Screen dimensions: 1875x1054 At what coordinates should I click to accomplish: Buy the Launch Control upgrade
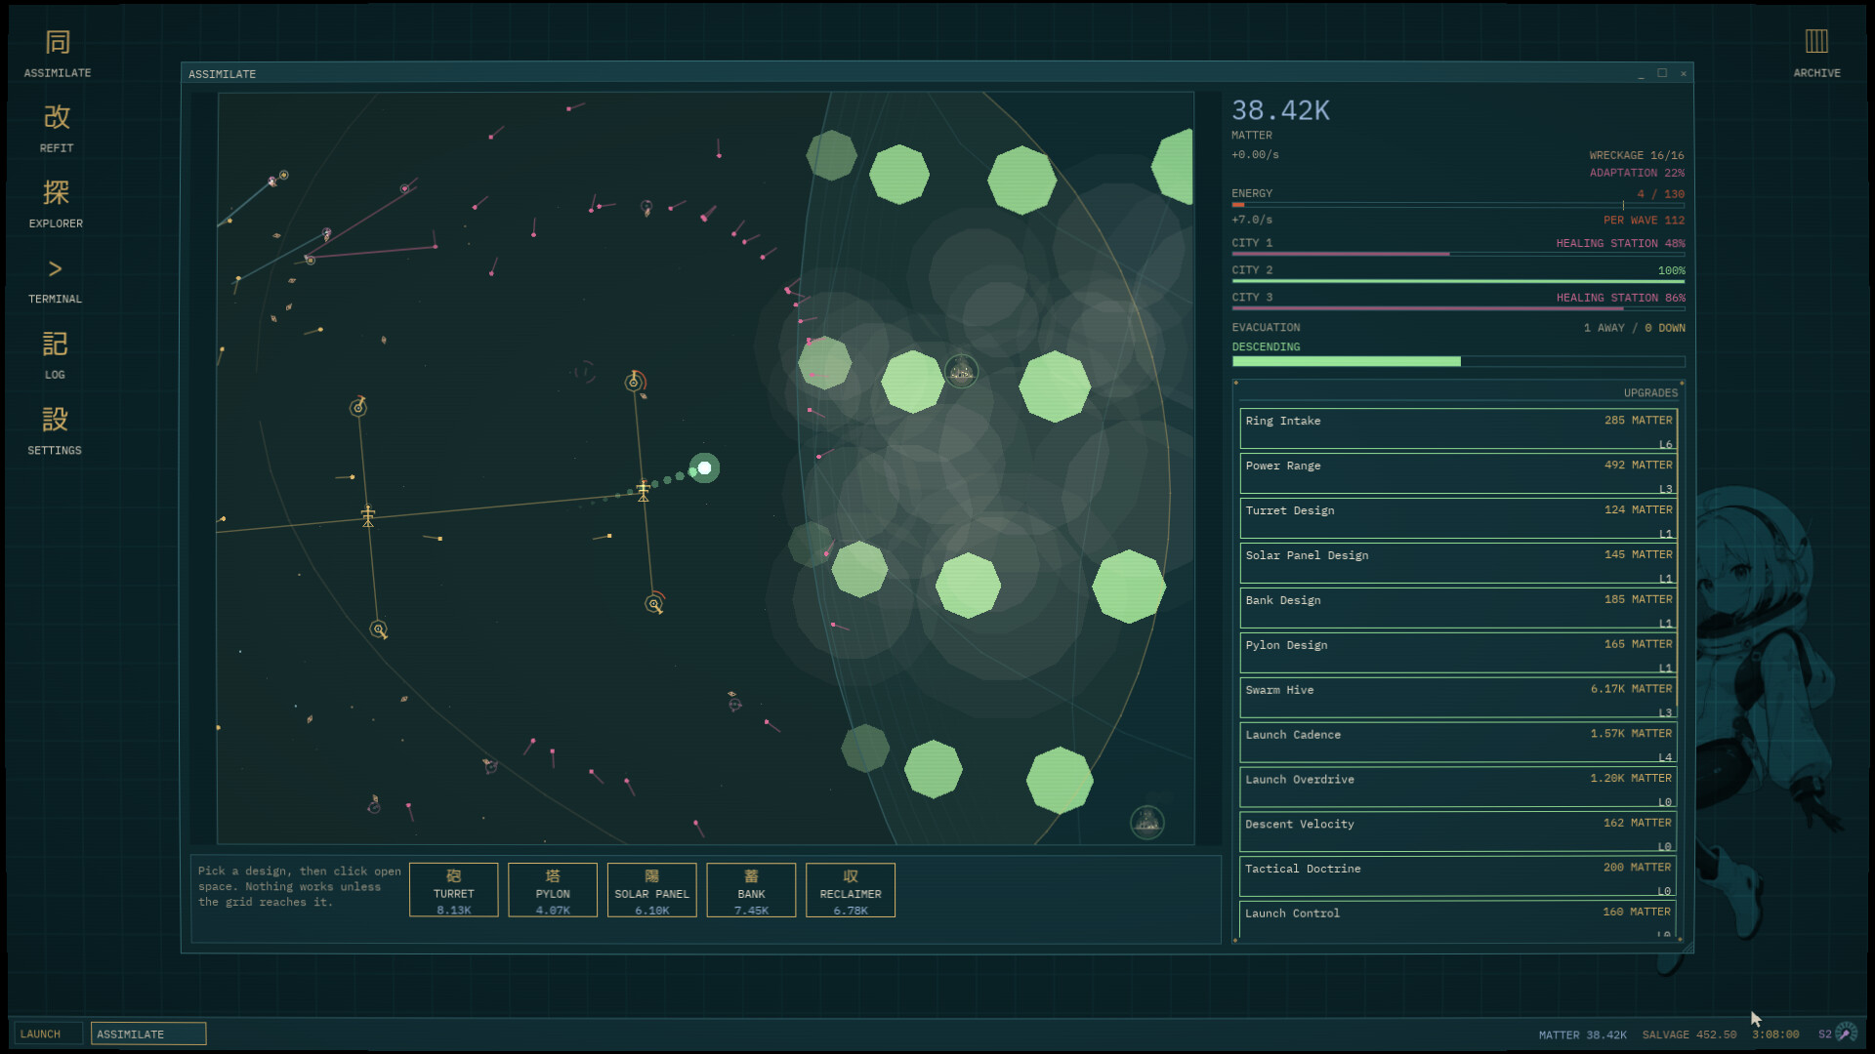coord(1458,919)
